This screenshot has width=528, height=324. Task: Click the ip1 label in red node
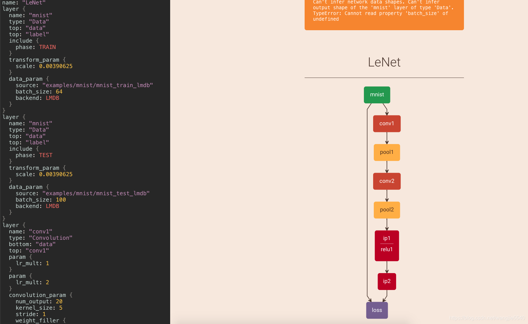click(x=387, y=238)
